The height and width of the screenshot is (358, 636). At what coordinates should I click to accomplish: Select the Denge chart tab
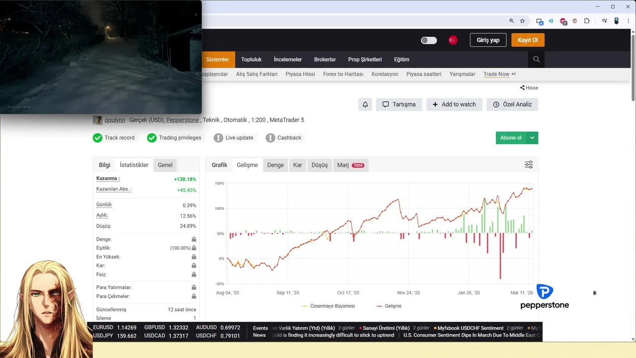pos(275,165)
